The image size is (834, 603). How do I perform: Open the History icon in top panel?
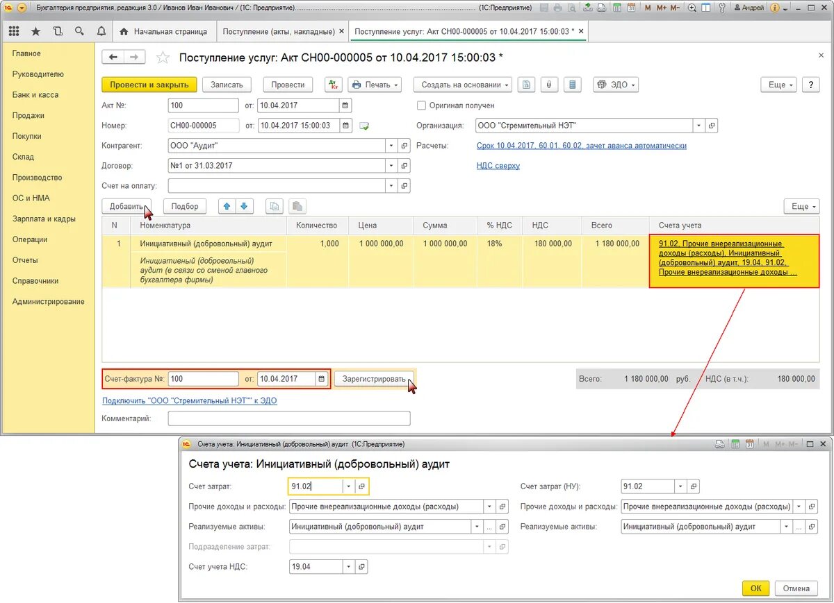click(57, 32)
